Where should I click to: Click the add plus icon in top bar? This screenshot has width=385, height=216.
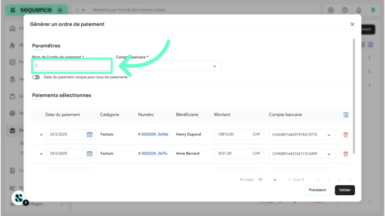click(x=331, y=10)
